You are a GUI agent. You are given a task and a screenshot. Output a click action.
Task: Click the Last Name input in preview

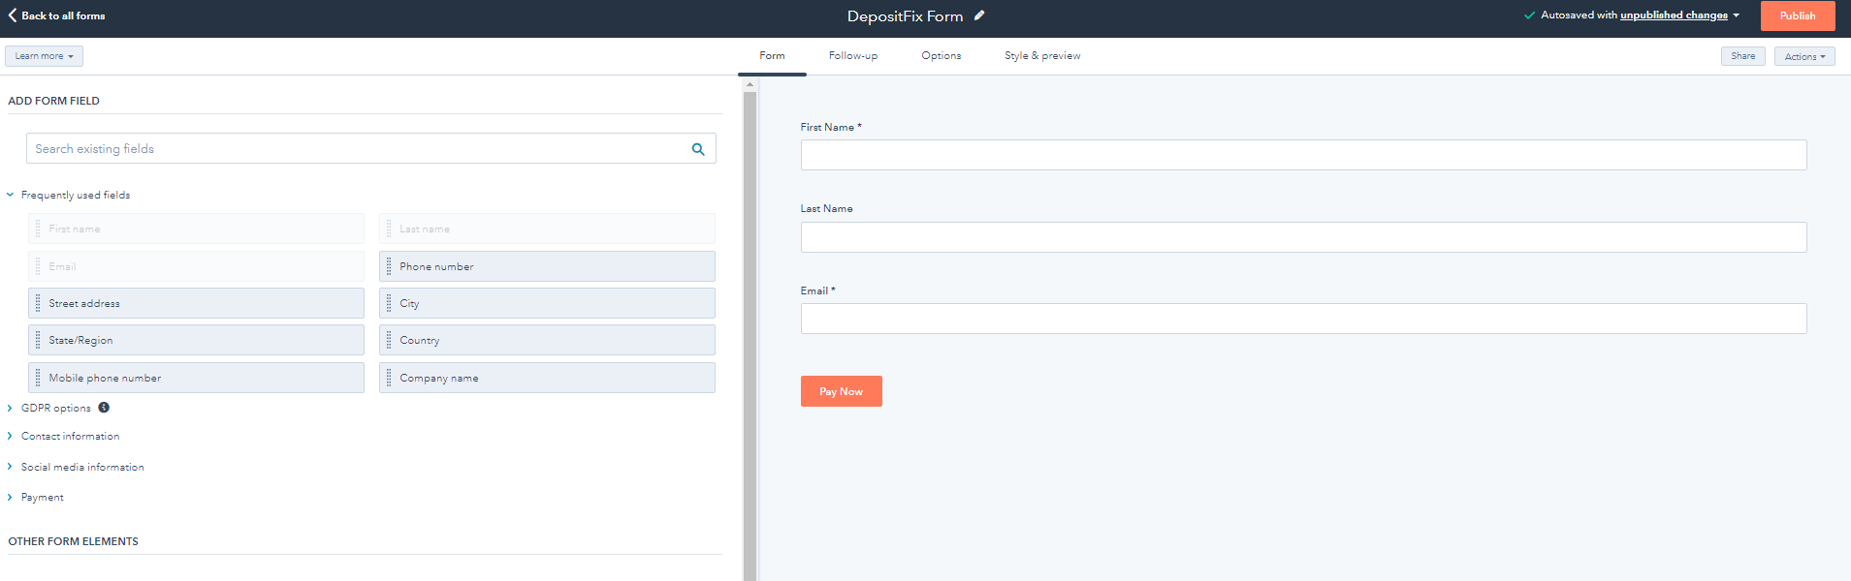coord(1303,237)
